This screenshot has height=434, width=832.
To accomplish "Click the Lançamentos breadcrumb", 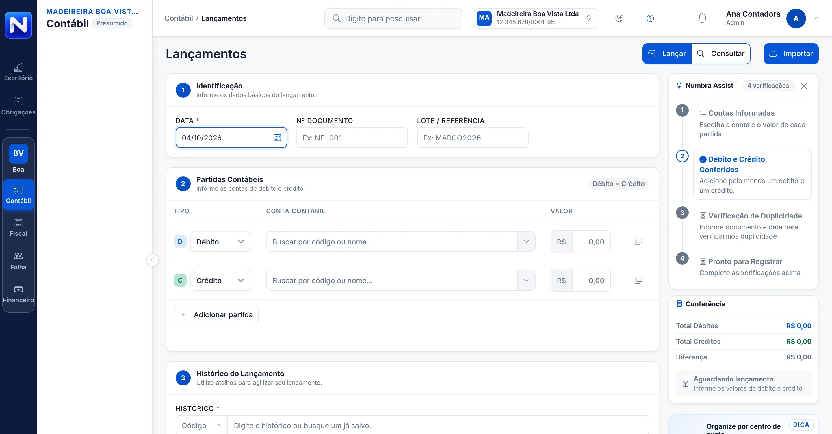I will 224,18.
